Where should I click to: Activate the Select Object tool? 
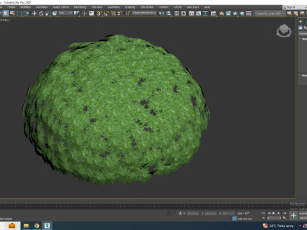(x=6, y=13)
